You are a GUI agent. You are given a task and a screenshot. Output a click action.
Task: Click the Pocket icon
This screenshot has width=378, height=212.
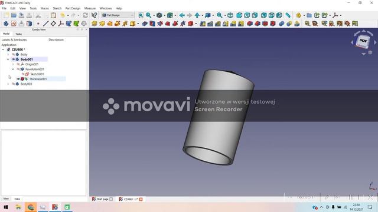click(144, 24)
